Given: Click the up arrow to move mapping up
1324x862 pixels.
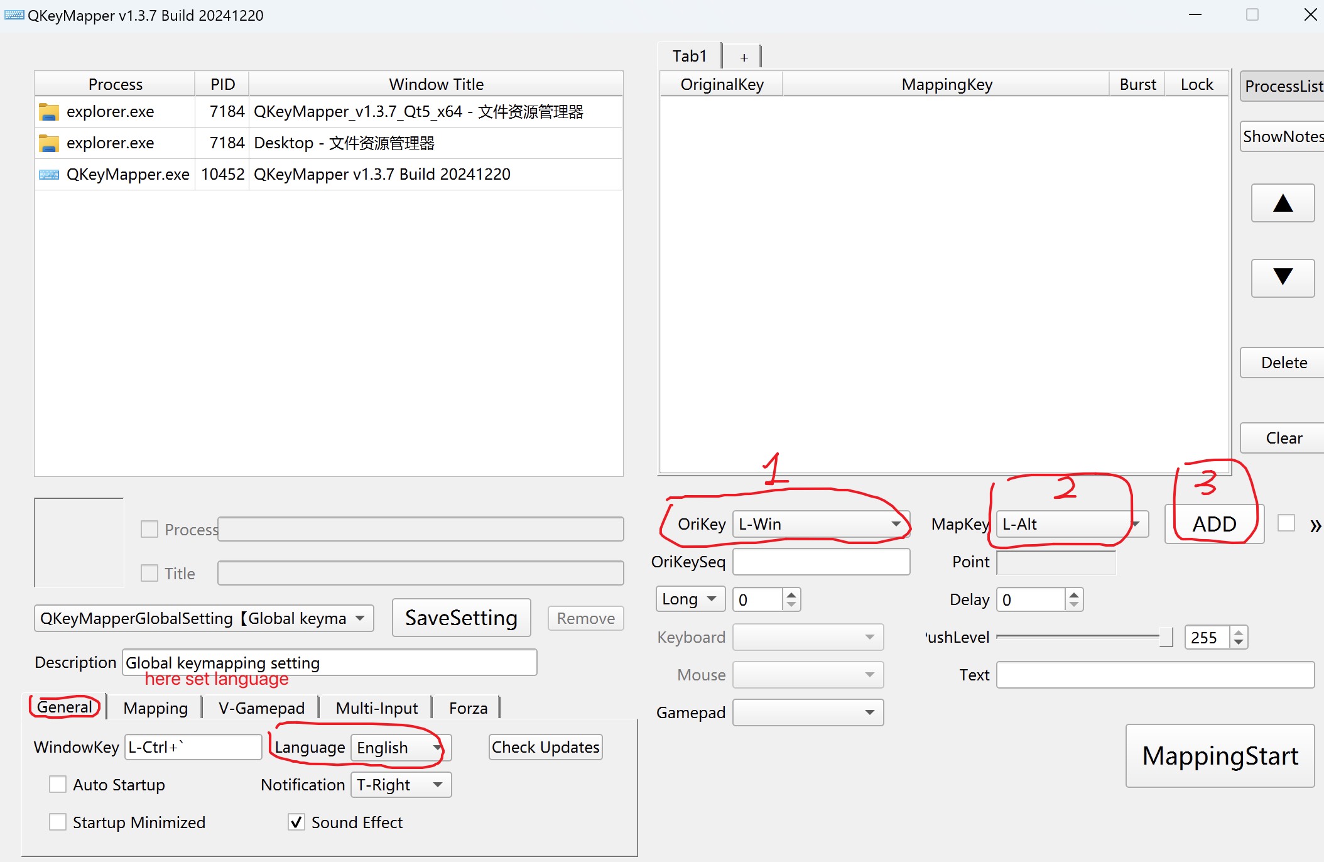Looking at the screenshot, I should [x=1283, y=203].
